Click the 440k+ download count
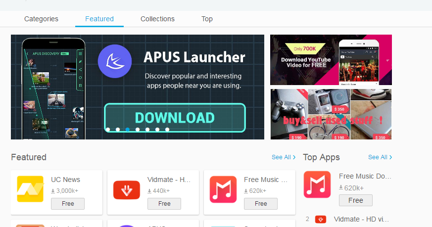Image resolution: width=432 pixels, height=227 pixels. click(x=159, y=190)
